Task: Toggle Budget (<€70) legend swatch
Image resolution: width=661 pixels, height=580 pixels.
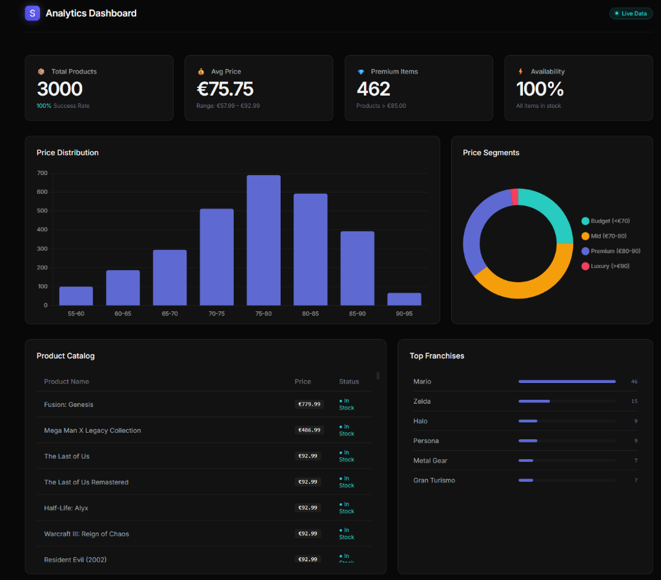Action: click(x=585, y=221)
